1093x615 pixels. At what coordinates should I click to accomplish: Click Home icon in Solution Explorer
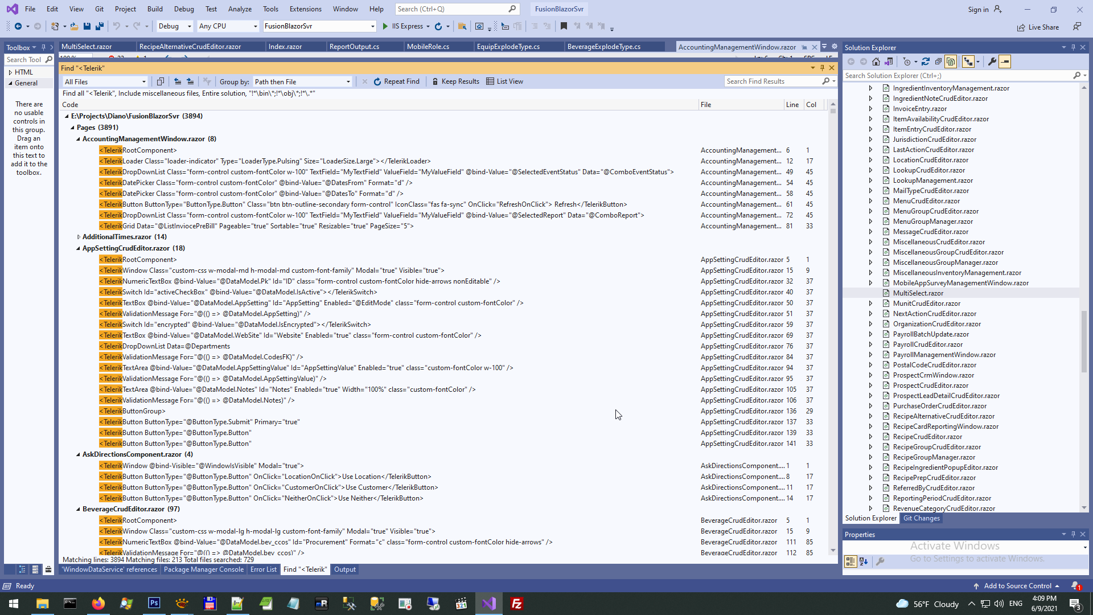[x=876, y=61]
